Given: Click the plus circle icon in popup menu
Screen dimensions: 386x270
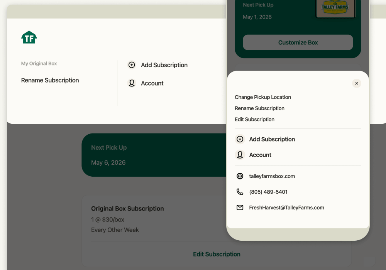Looking at the screenshot, I should (x=240, y=139).
